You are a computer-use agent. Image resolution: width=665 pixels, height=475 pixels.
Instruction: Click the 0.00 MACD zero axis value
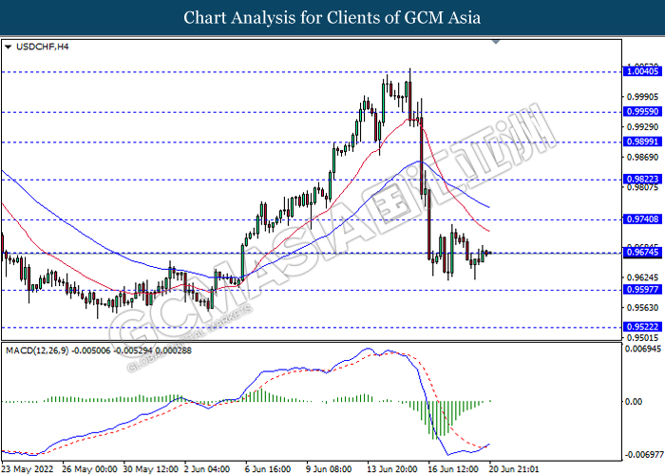pyautogui.click(x=634, y=401)
